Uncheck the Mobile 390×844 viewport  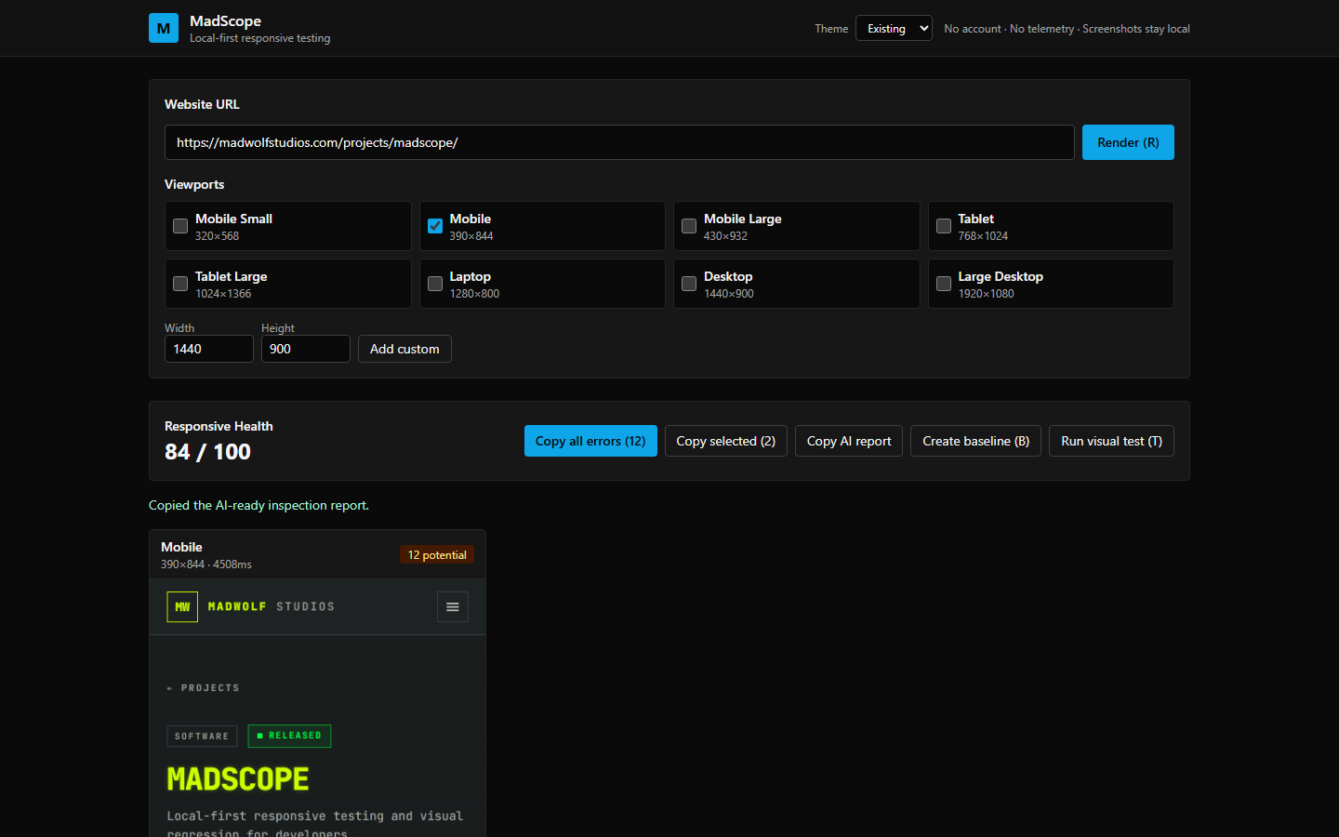point(435,226)
